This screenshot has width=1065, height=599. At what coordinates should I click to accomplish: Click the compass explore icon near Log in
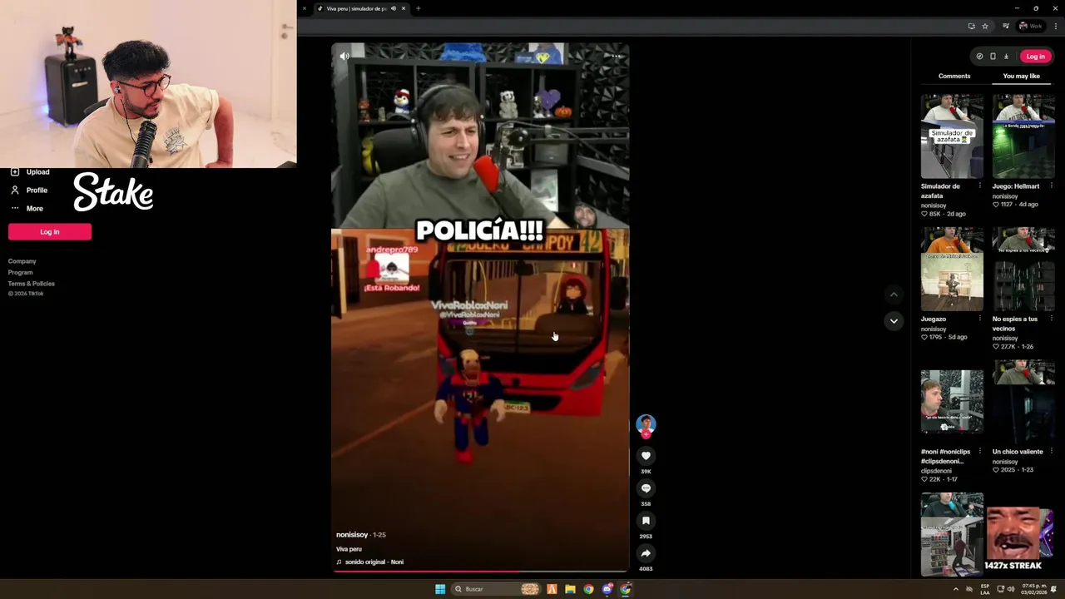pyautogui.click(x=979, y=57)
